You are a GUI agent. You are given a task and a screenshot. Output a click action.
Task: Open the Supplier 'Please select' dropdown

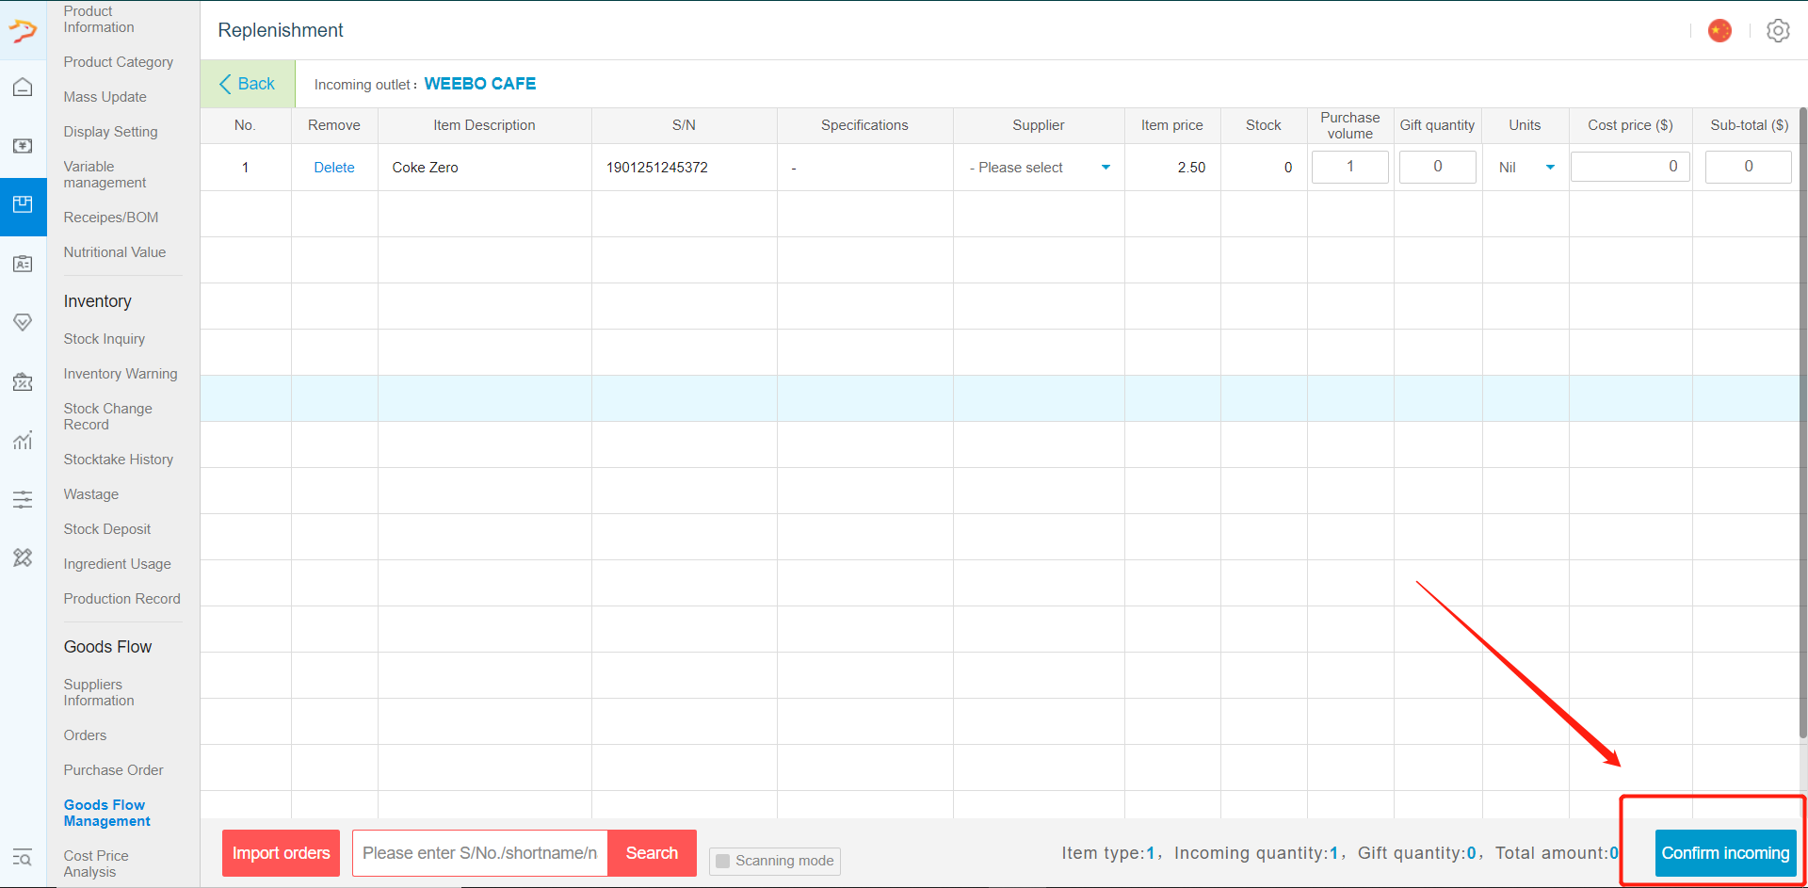pyautogui.click(x=1039, y=168)
